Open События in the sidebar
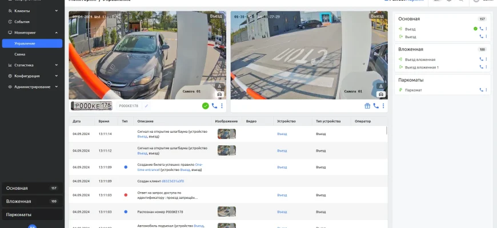497x228 pixels. pyautogui.click(x=22, y=22)
